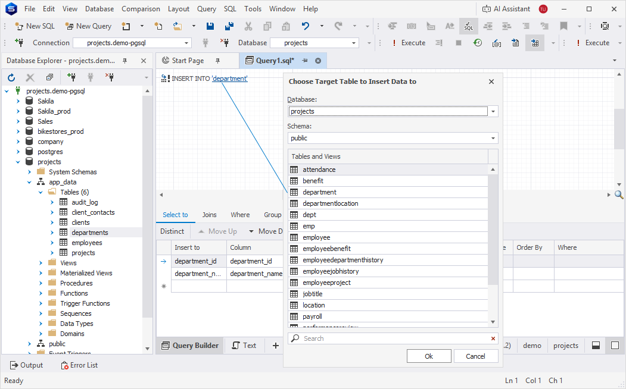Open the Error List panel

point(79,365)
